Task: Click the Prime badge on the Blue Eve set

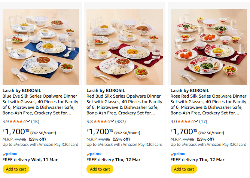Action: [x=10, y=154]
